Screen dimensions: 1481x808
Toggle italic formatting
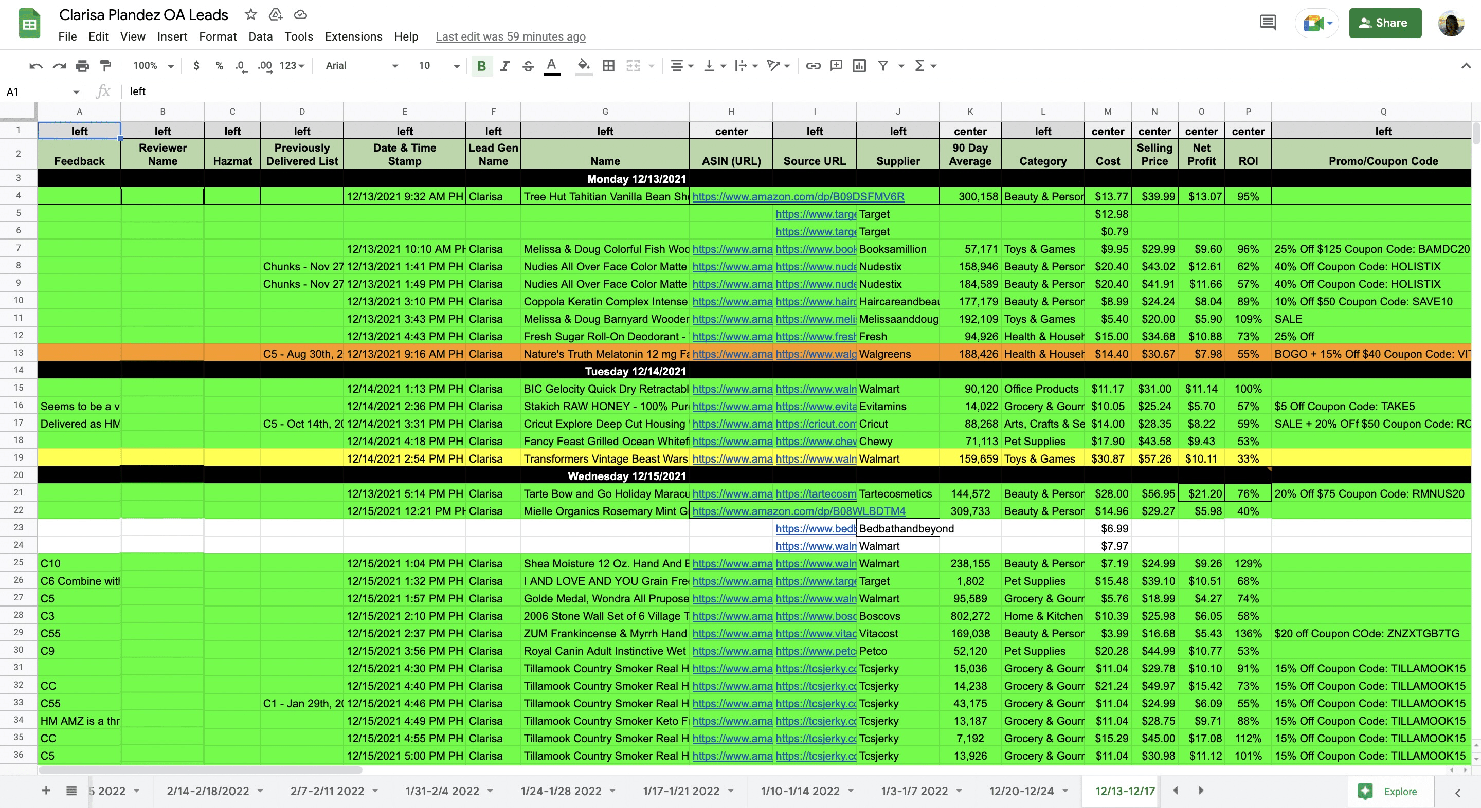coord(505,66)
